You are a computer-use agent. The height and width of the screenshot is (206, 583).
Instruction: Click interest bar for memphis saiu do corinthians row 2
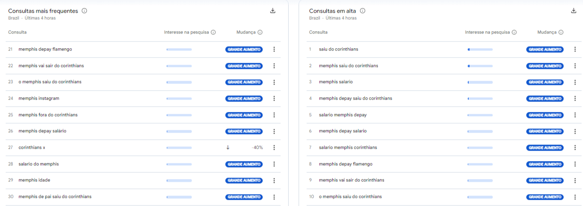480,66
